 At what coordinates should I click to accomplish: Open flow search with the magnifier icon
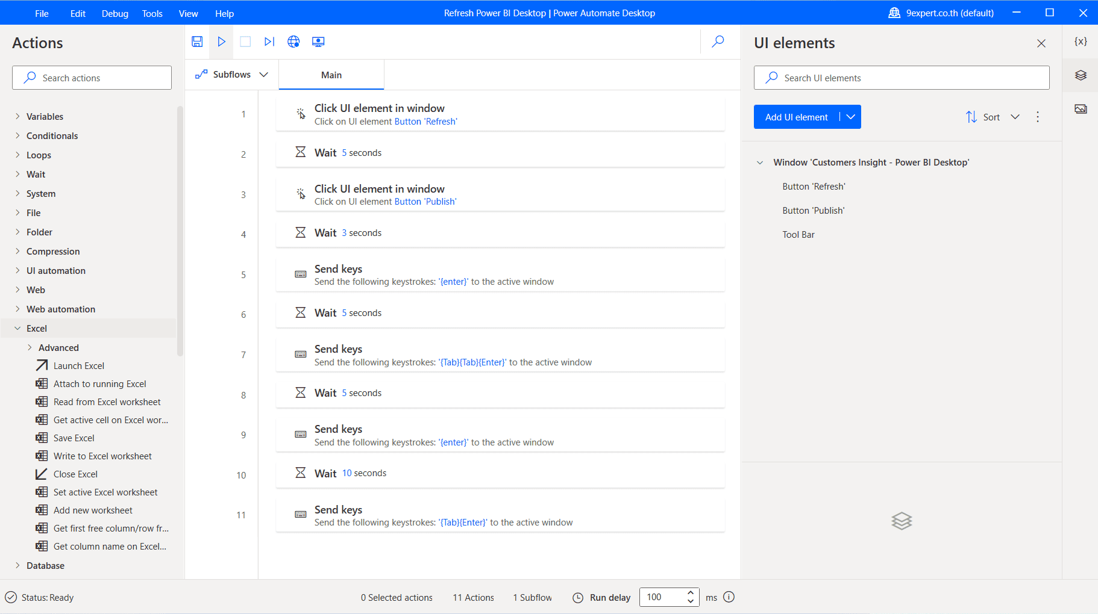(718, 42)
